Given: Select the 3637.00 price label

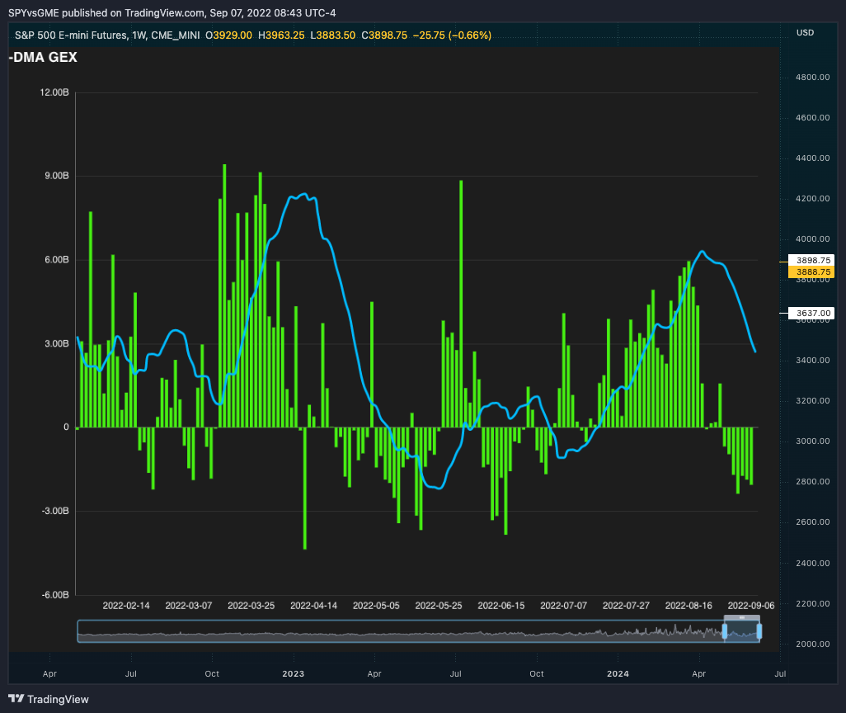Looking at the screenshot, I should click(811, 314).
